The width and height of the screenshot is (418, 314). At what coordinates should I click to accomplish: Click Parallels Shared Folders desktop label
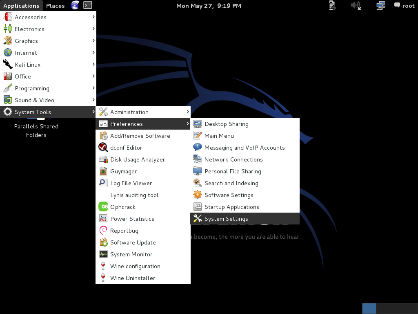pos(36,130)
